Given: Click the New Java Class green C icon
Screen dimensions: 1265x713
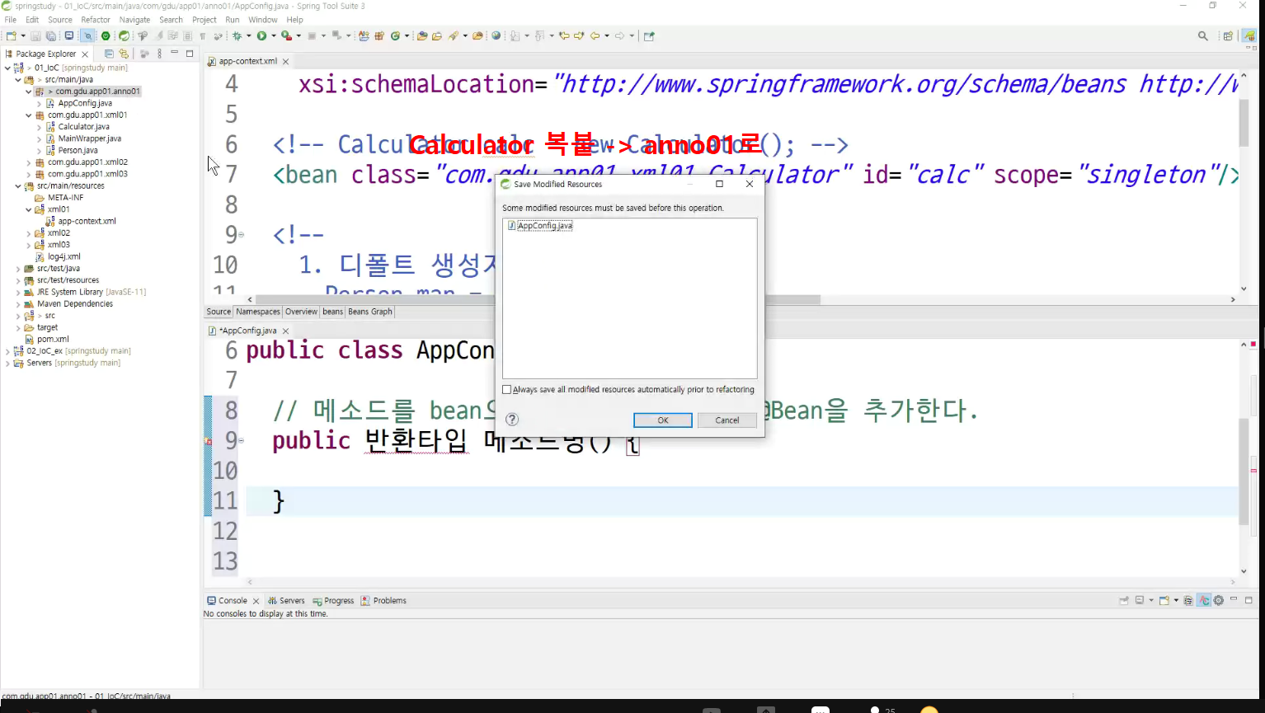Looking at the screenshot, I should pos(395,36).
